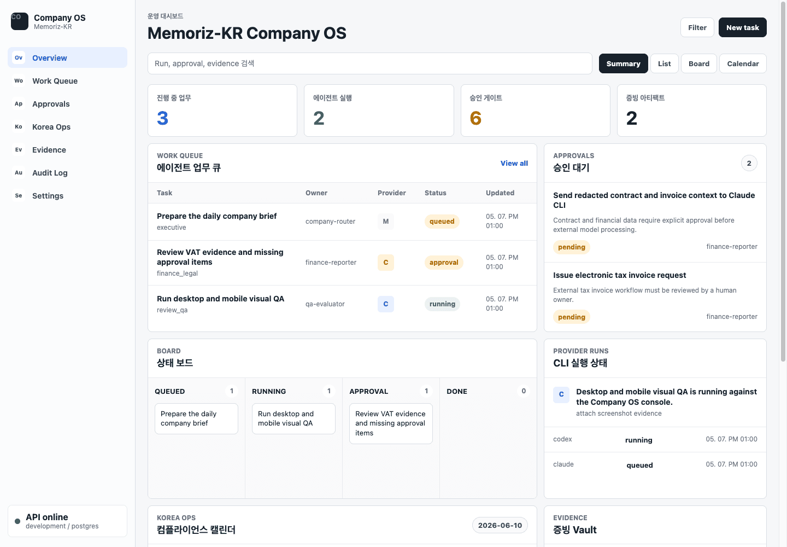Image resolution: width=787 pixels, height=547 pixels.
Task: Click the Se icon beside Settings
Action: (19, 195)
